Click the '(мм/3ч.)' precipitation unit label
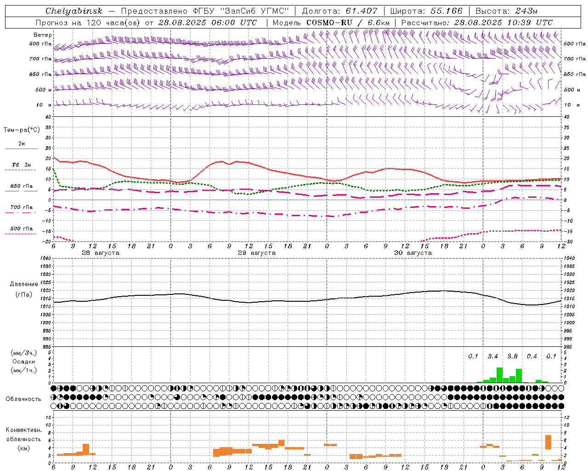 pyautogui.click(x=23, y=353)
